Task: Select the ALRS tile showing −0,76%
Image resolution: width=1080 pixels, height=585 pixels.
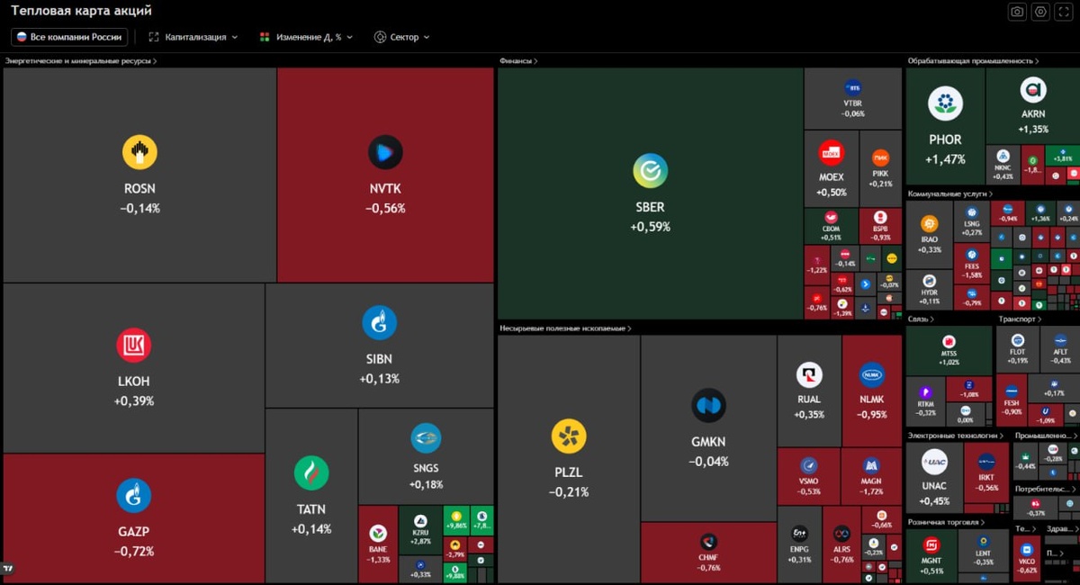Action: tap(841, 544)
